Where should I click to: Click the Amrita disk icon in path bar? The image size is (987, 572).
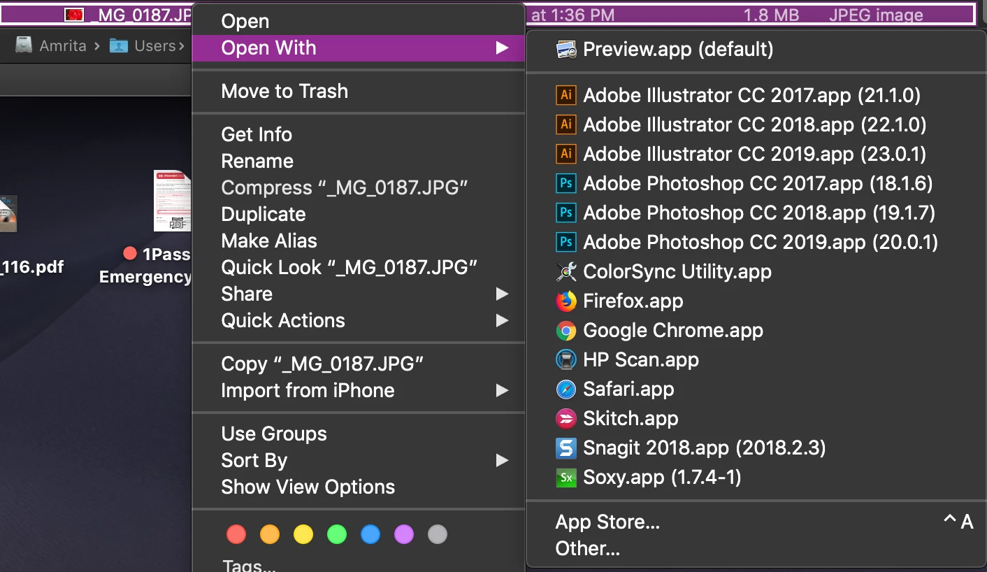pyautogui.click(x=24, y=45)
